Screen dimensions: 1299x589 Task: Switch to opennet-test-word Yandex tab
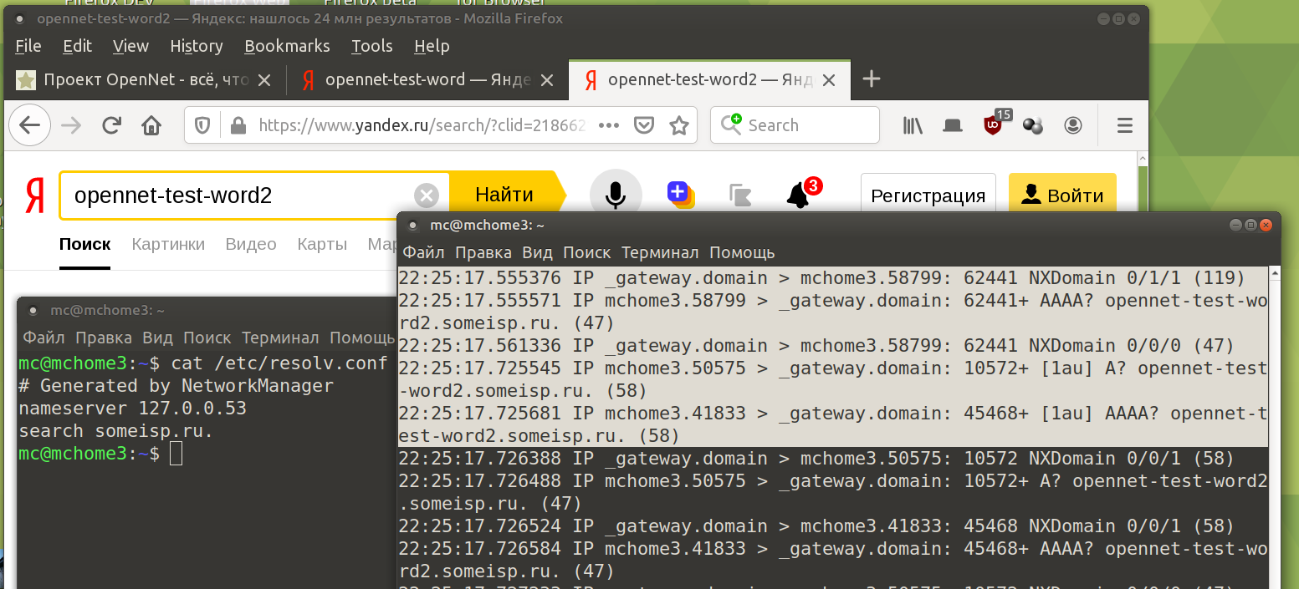pos(427,80)
